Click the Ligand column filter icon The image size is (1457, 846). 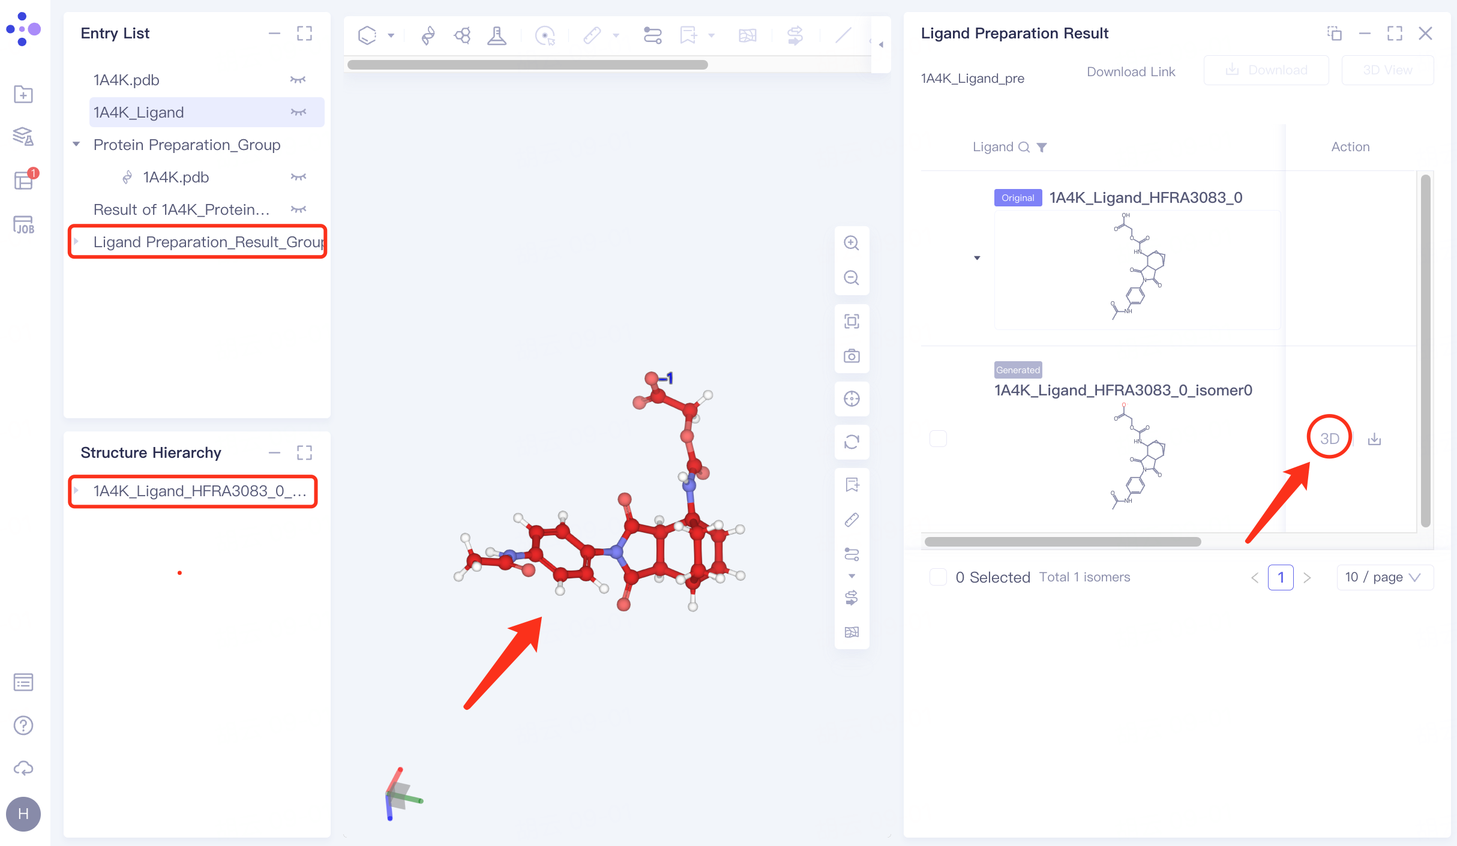click(x=1042, y=148)
